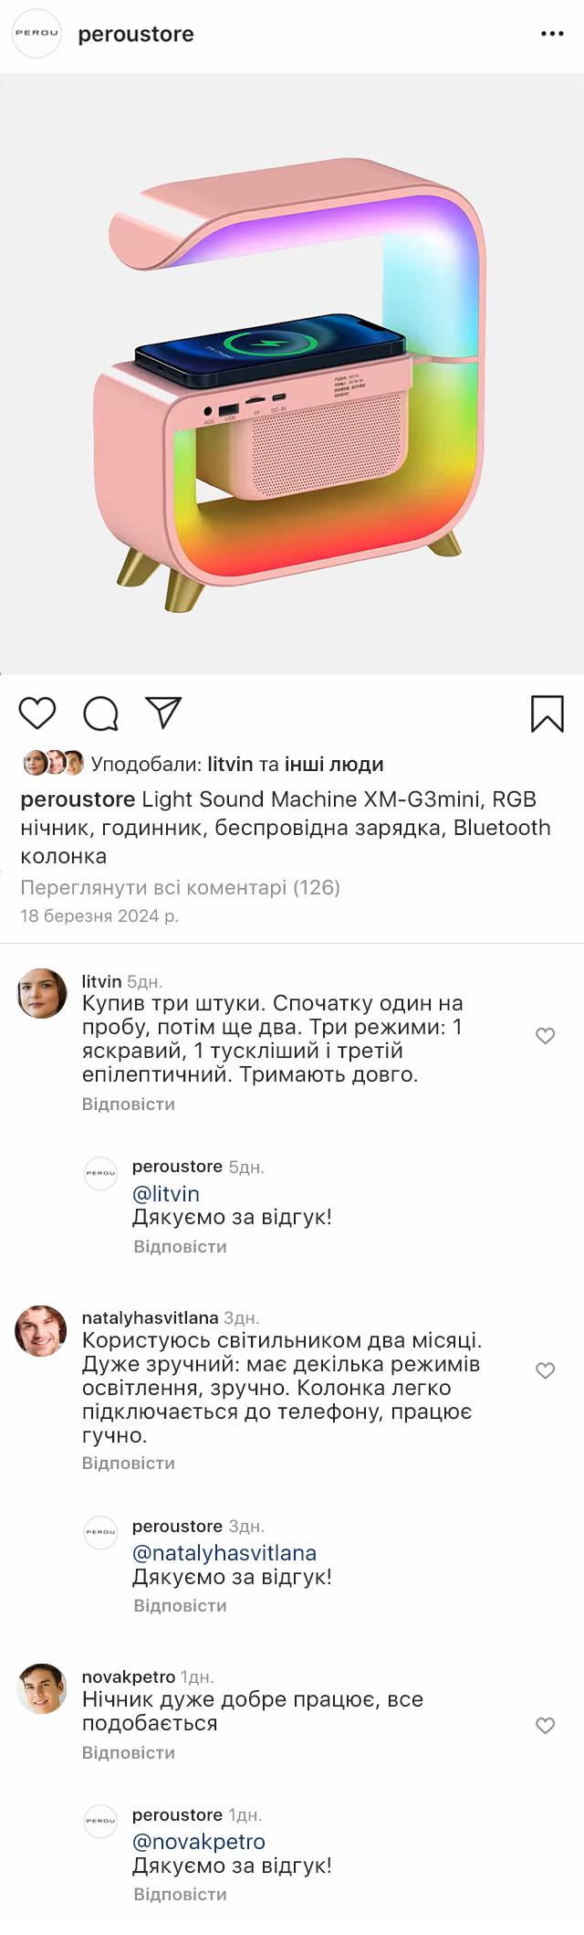The image size is (584, 1935).
Task: Like litvin's comment
Action: click(545, 1036)
